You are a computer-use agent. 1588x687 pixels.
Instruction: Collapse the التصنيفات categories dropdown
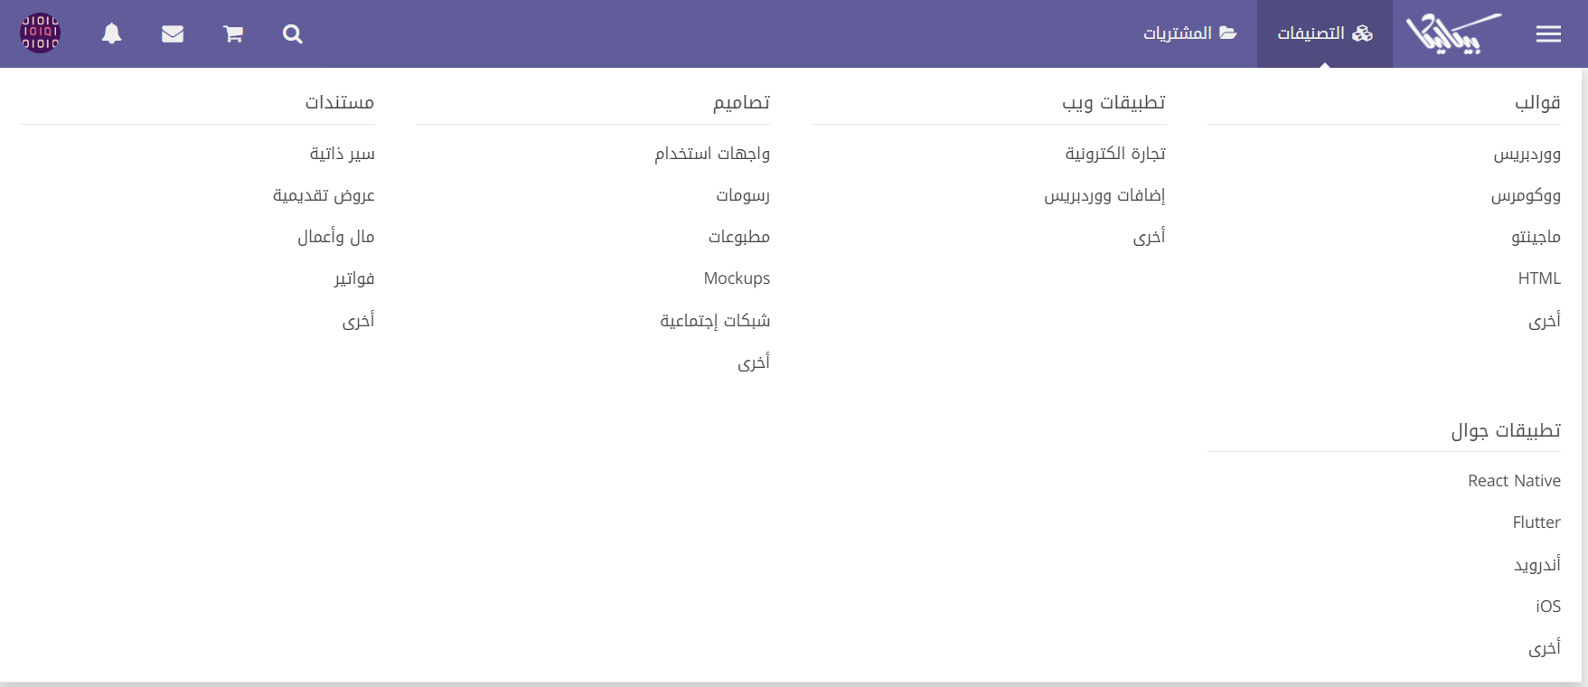[1324, 33]
